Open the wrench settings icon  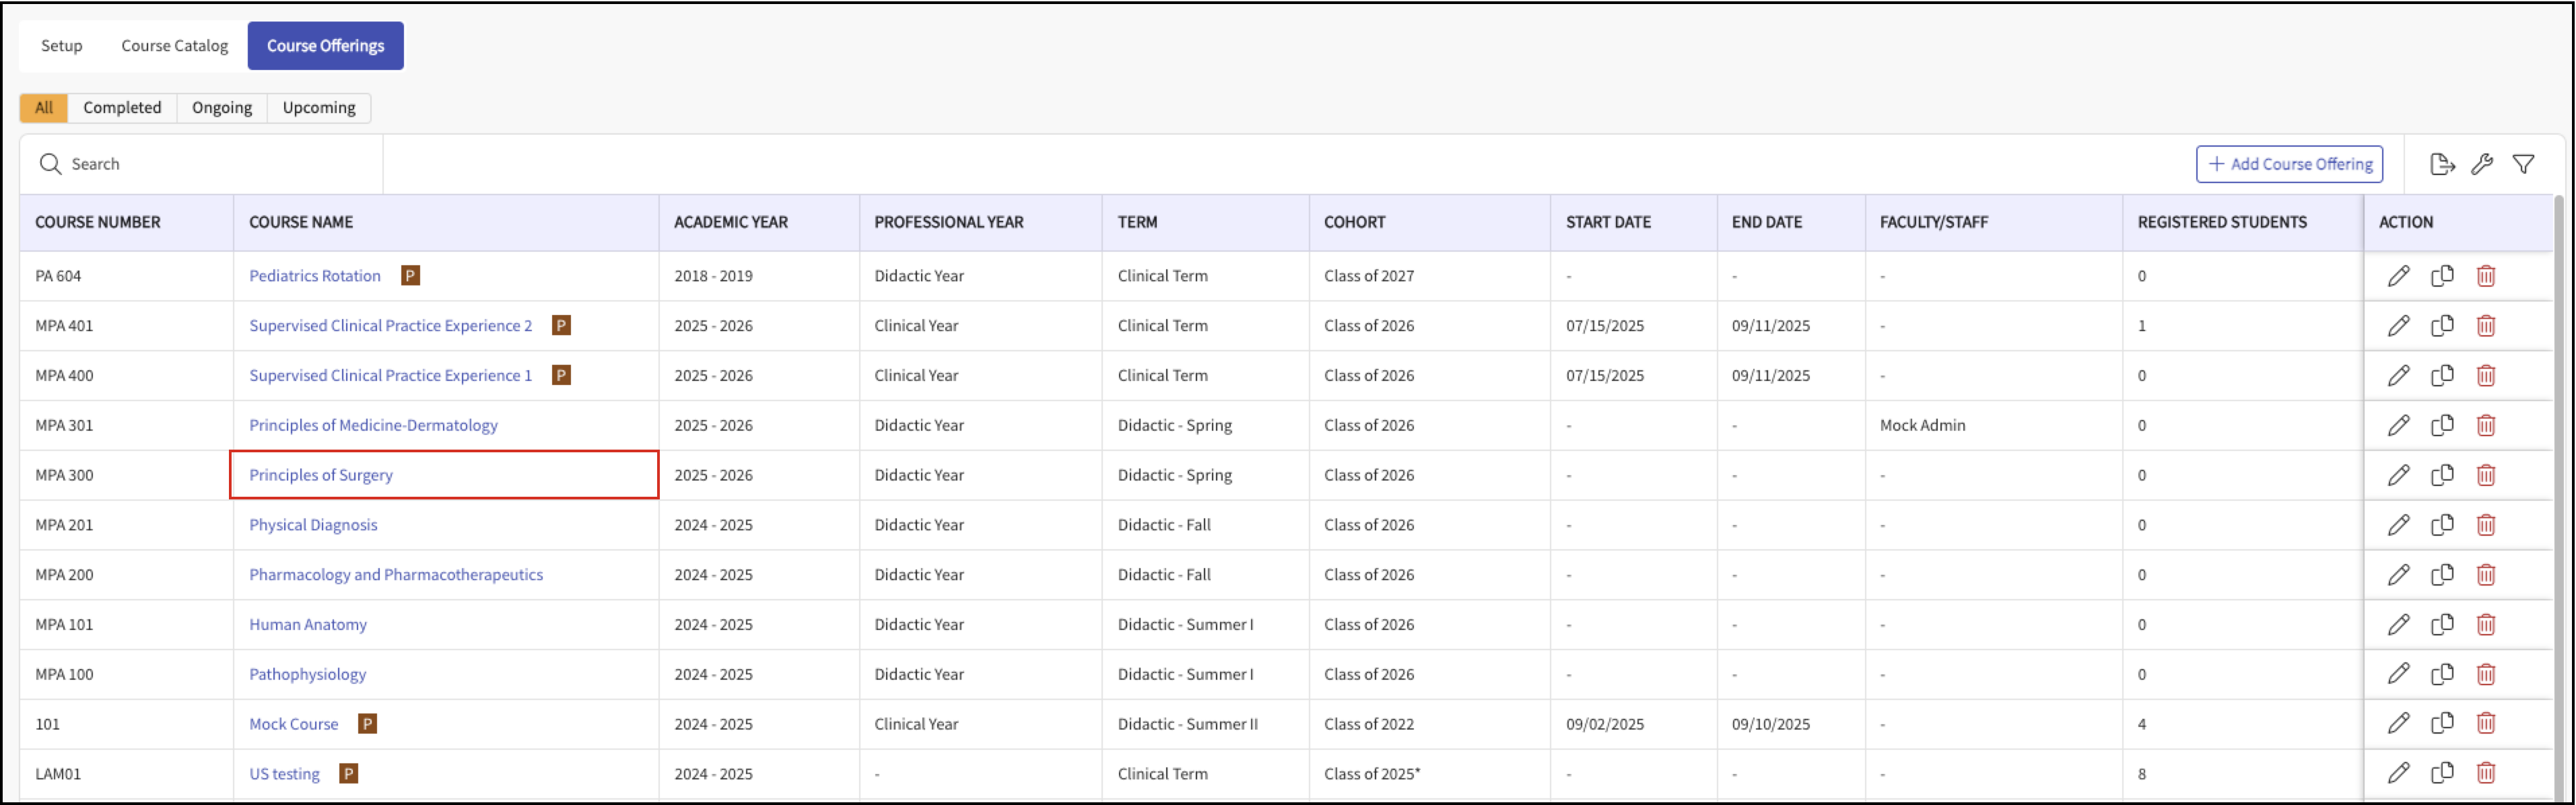click(2482, 164)
